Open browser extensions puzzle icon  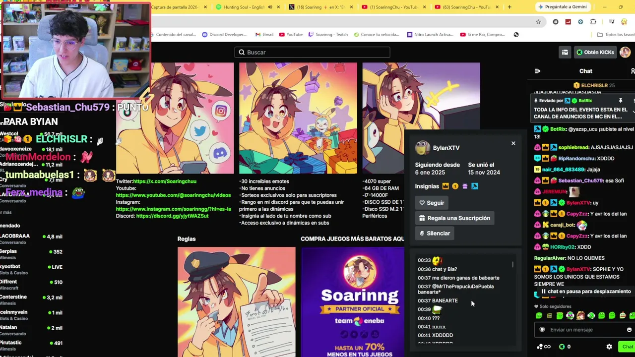click(593, 22)
